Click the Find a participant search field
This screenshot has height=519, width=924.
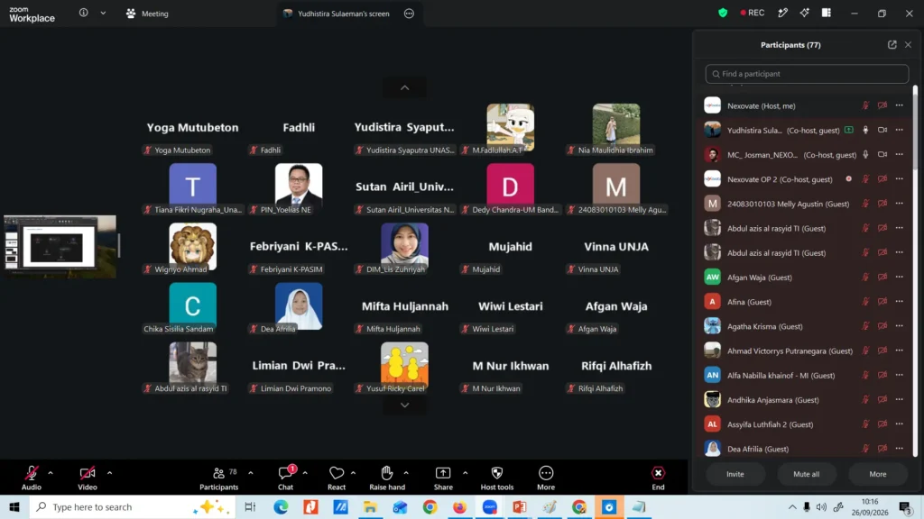click(x=807, y=74)
